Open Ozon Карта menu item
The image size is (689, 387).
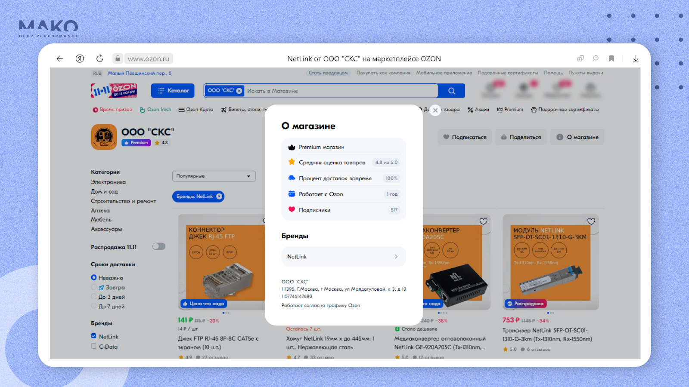[196, 110]
